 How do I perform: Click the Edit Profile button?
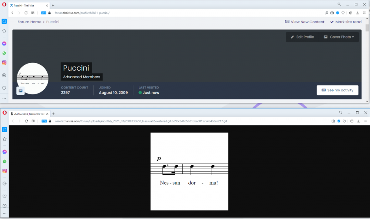tap(302, 37)
